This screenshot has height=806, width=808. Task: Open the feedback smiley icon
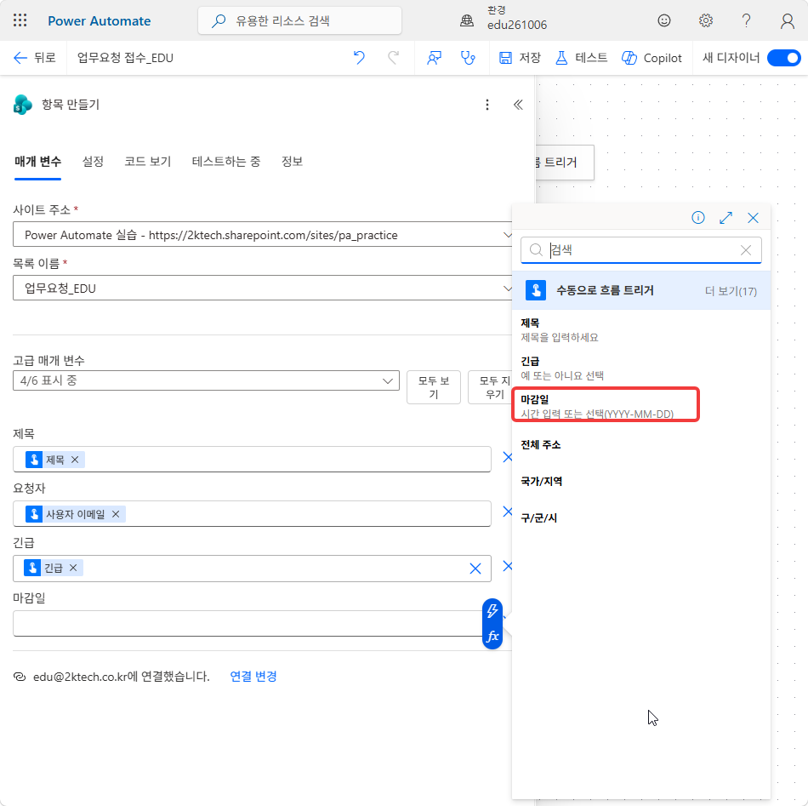pyautogui.click(x=664, y=20)
